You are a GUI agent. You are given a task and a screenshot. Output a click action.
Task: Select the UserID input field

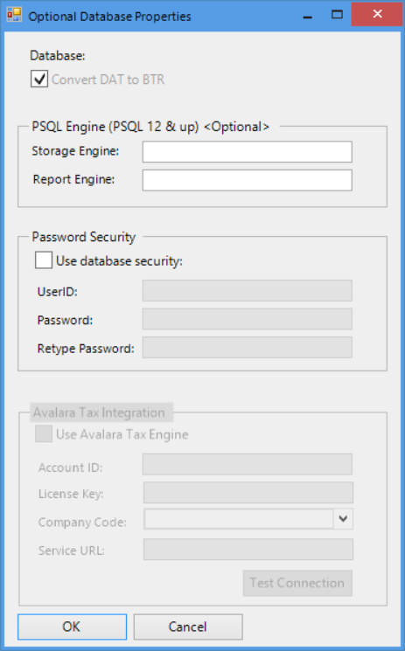(x=248, y=291)
